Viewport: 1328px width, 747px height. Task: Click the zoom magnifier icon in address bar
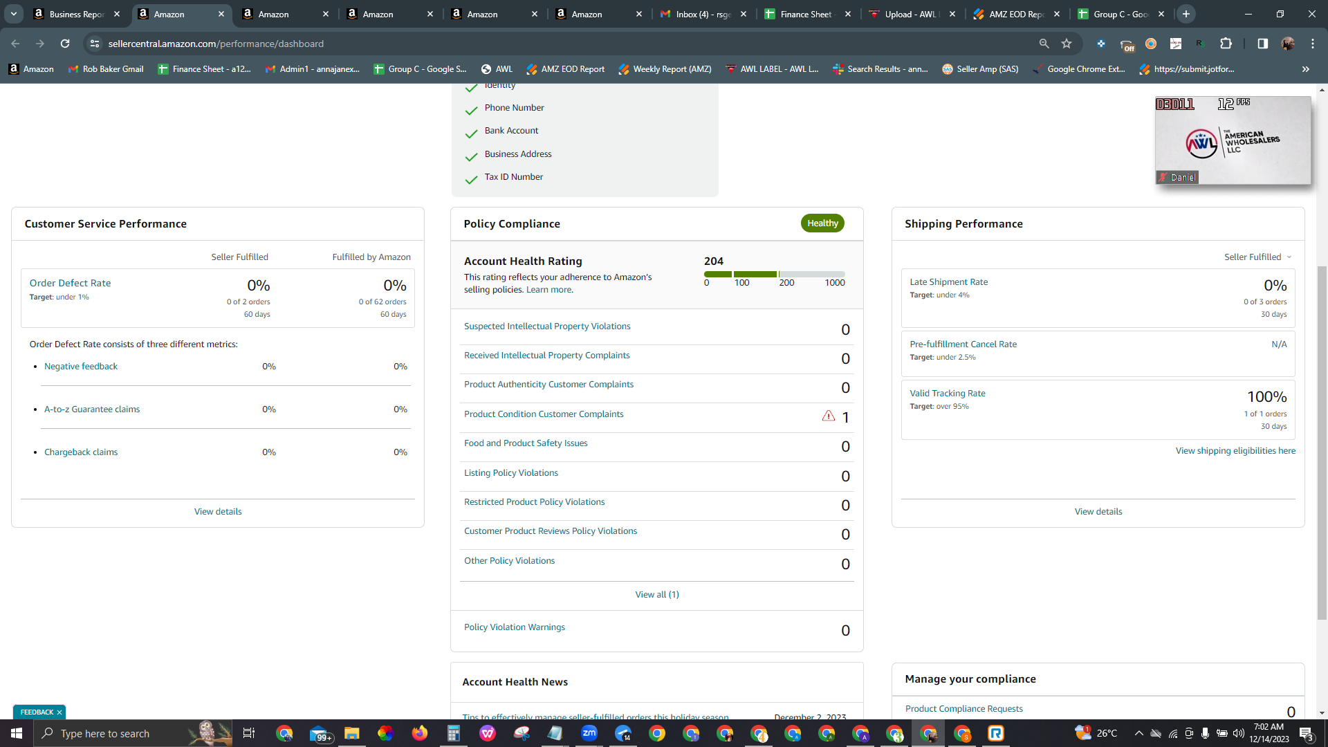(x=1044, y=44)
